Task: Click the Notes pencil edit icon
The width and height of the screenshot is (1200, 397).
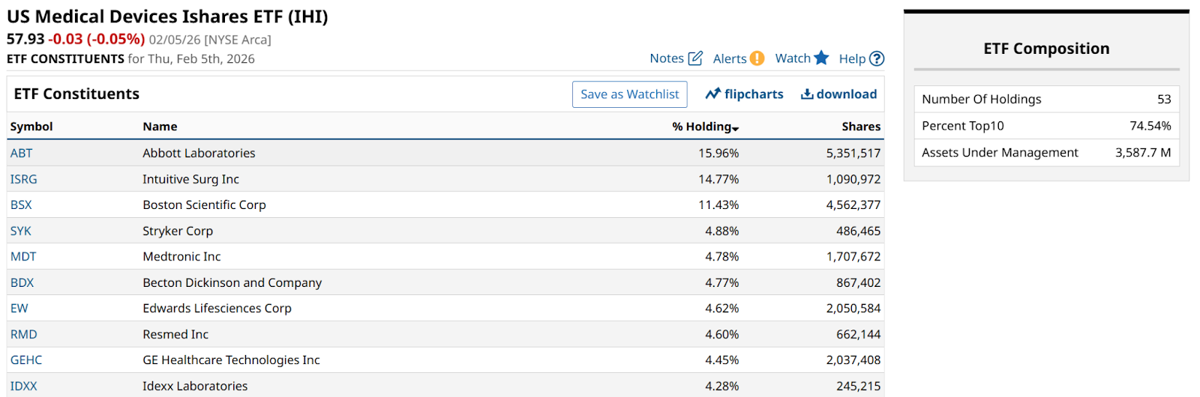Action: pos(695,58)
